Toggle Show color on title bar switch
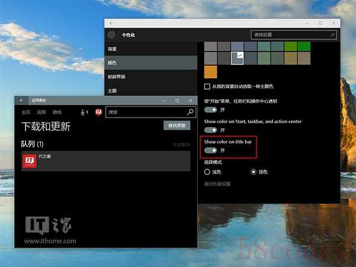The height and width of the screenshot is (267, 356). tap(211, 150)
